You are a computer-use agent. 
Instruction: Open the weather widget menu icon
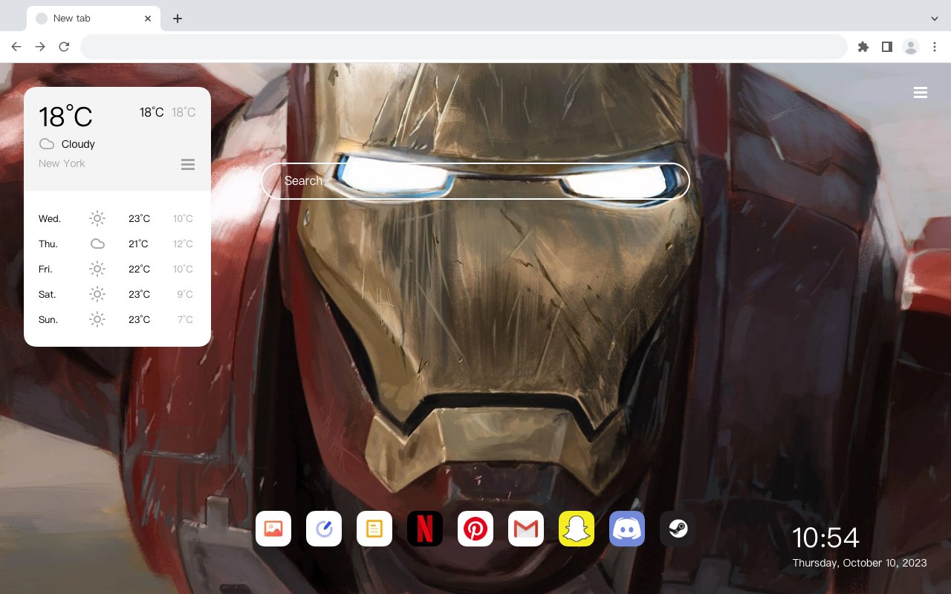click(x=188, y=164)
